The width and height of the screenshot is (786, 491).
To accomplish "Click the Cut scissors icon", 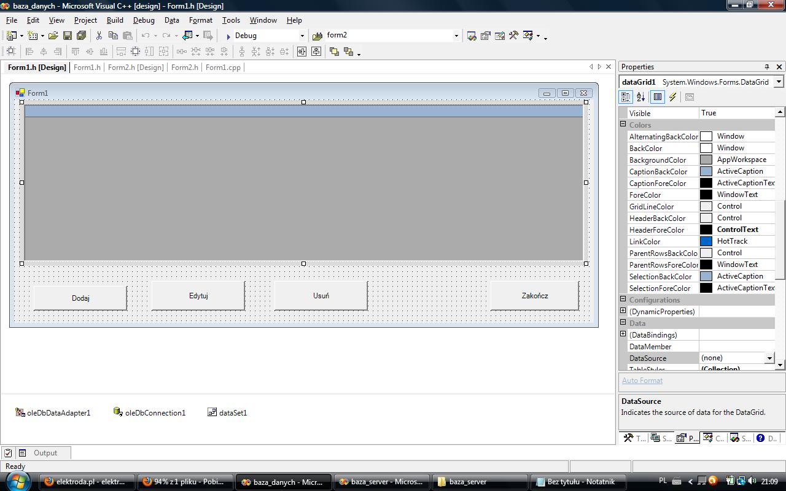I will pos(99,36).
